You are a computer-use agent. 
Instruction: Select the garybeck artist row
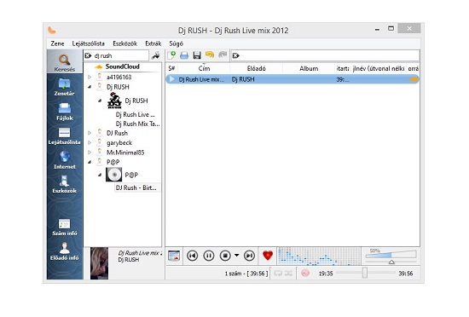[119, 143]
